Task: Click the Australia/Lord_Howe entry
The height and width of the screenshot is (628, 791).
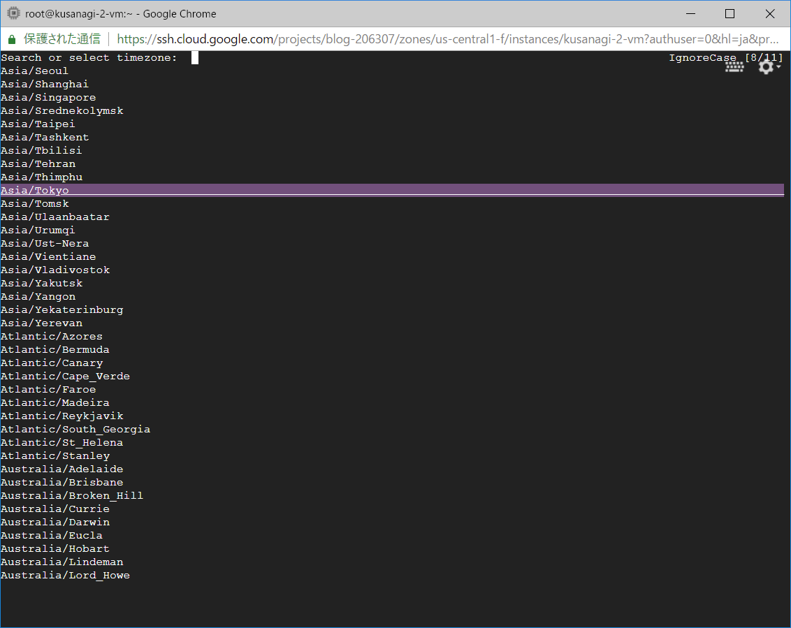Action: [66, 575]
